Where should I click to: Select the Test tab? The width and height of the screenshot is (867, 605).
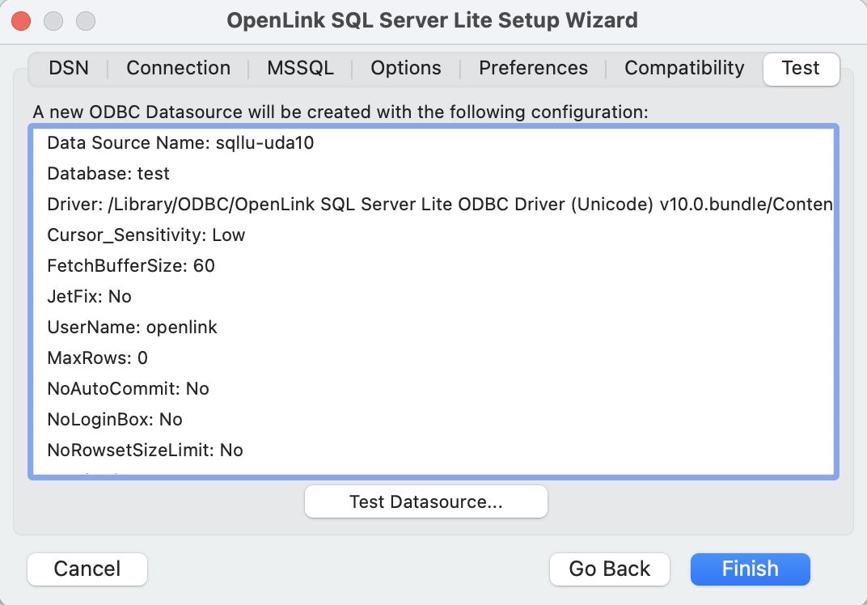(x=801, y=68)
